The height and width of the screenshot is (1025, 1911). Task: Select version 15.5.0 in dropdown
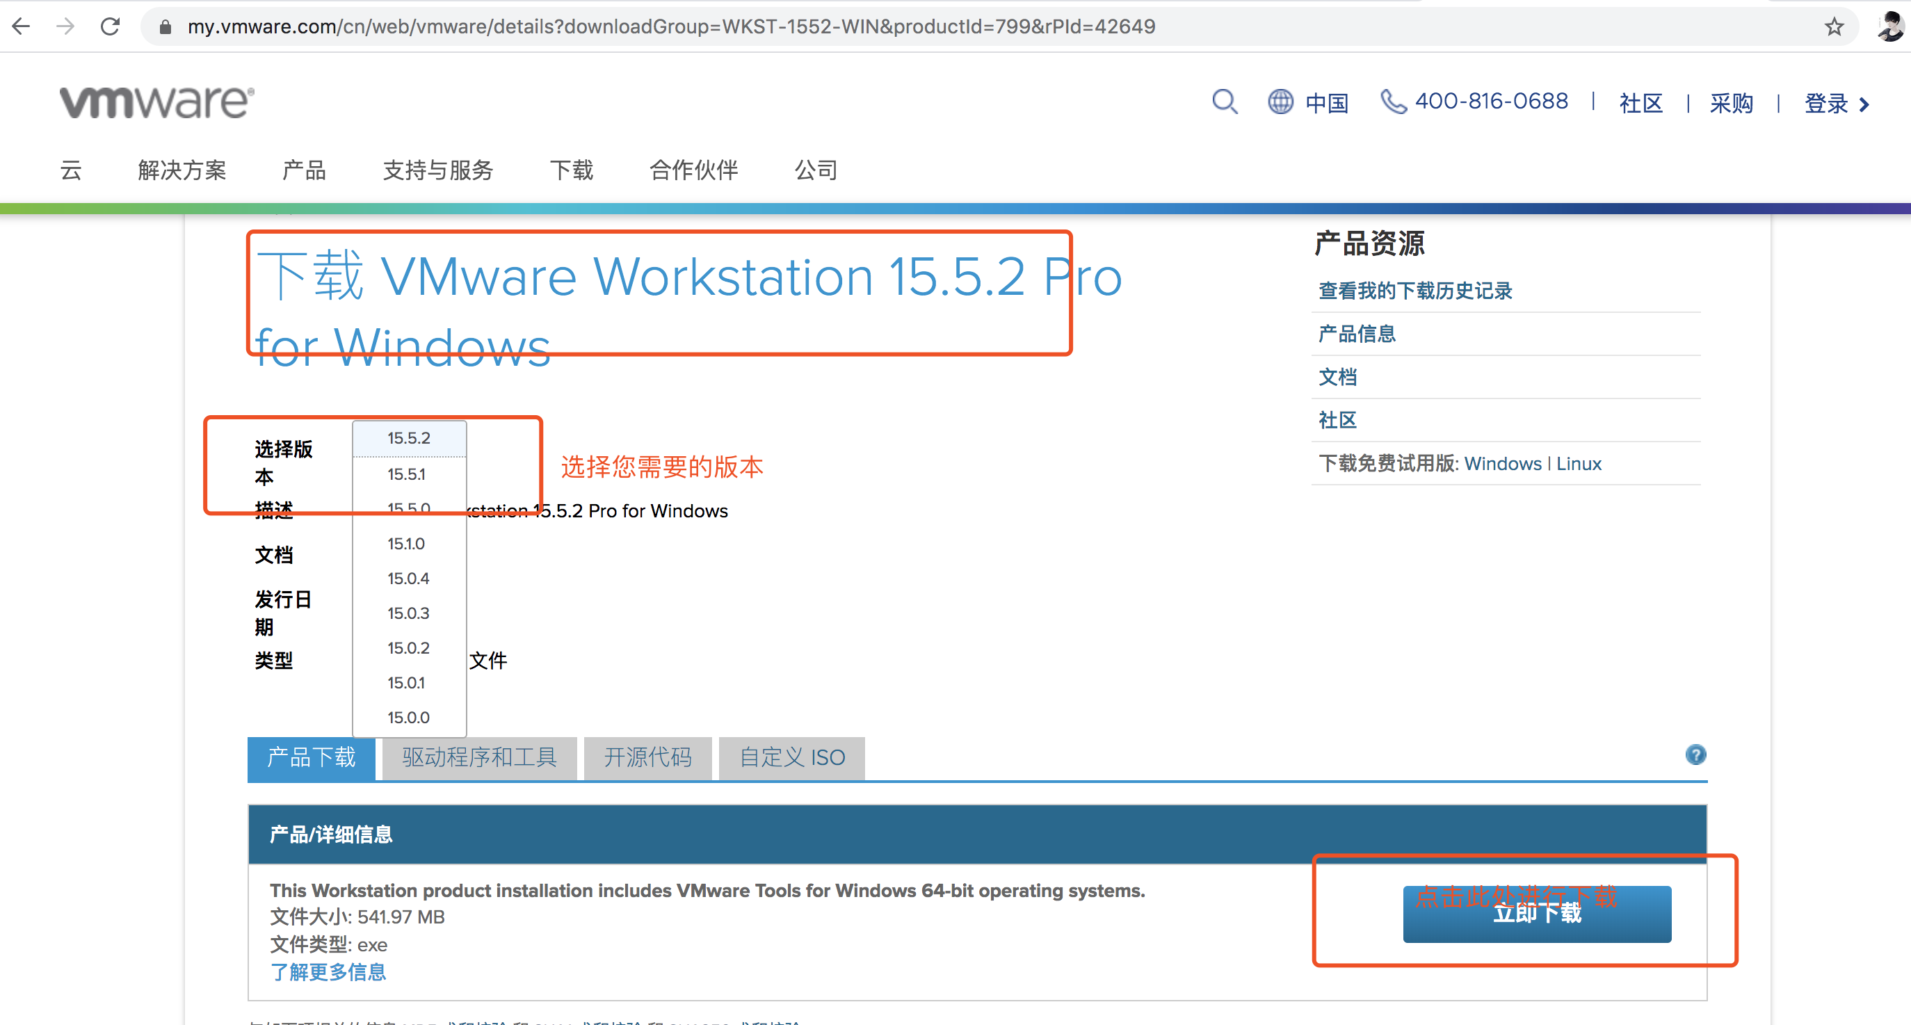pos(410,509)
